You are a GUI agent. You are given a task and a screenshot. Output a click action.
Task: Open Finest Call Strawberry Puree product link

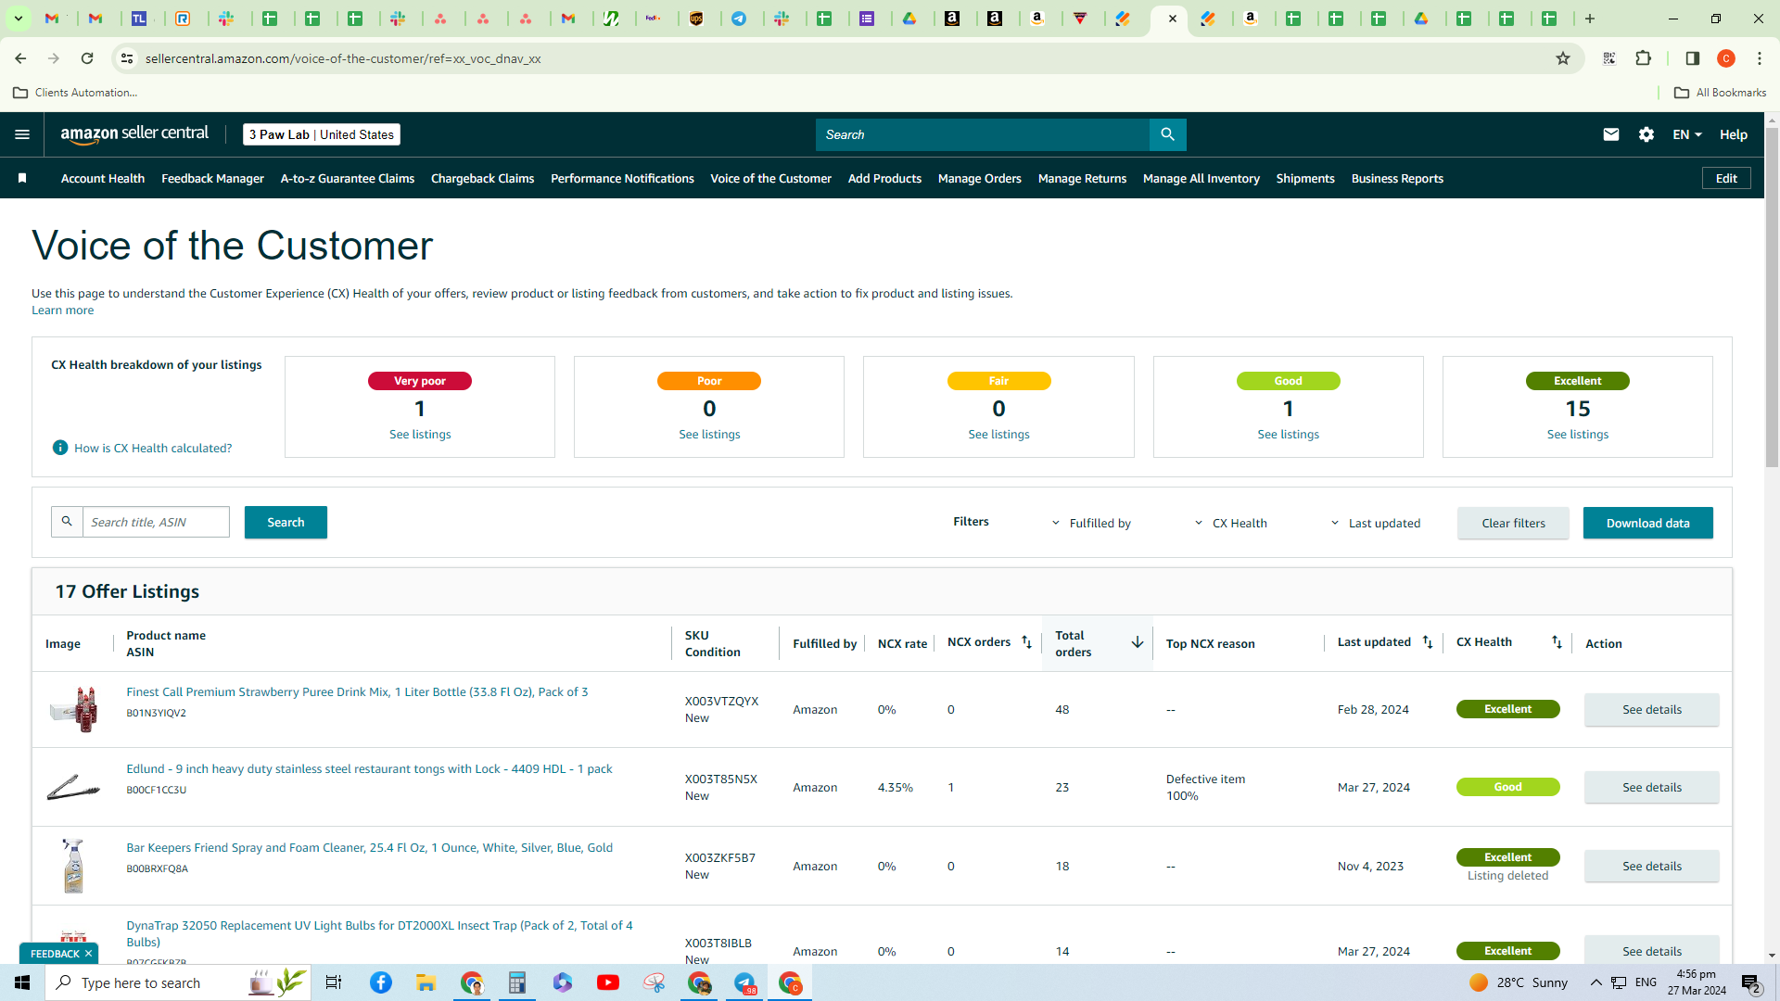[357, 691]
